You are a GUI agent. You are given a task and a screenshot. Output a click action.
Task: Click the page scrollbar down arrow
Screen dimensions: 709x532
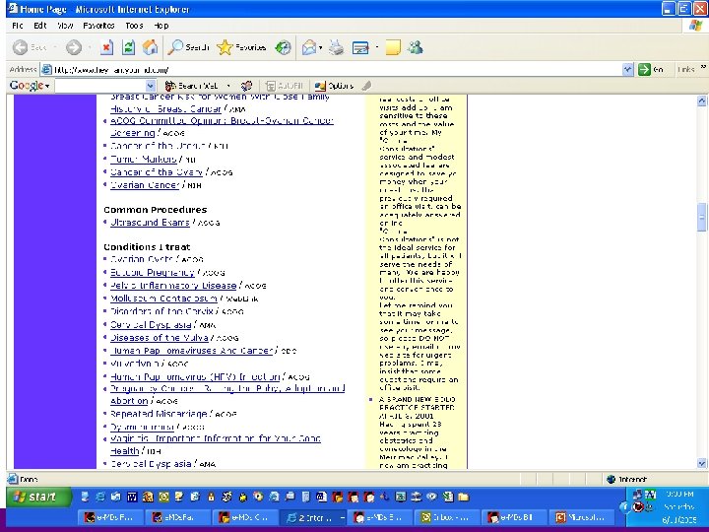tap(701, 463)
